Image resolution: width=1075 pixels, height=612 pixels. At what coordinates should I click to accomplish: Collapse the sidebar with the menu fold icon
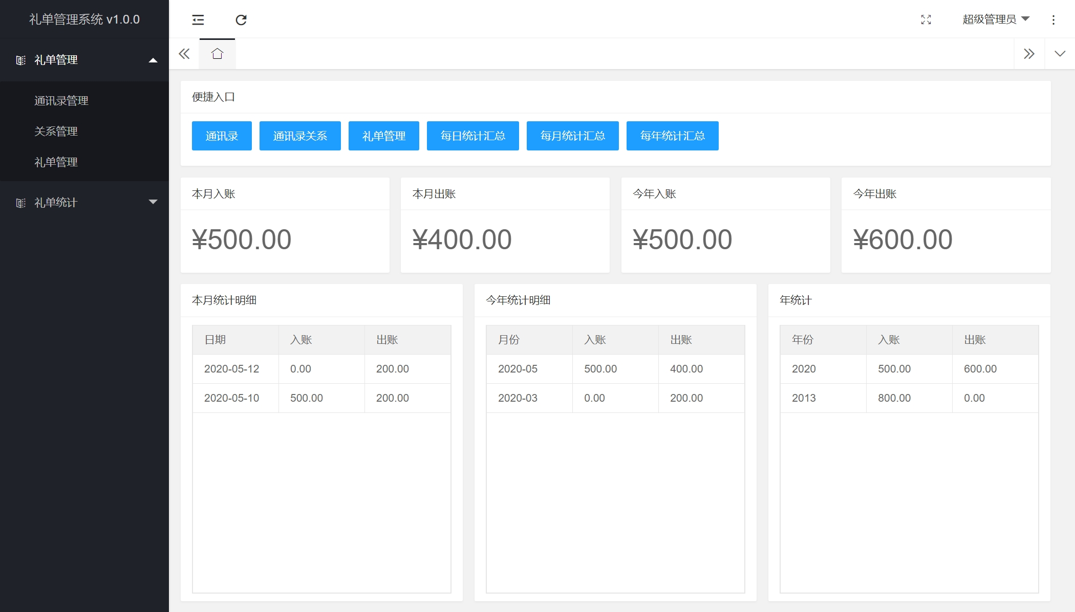coord(198,20)
